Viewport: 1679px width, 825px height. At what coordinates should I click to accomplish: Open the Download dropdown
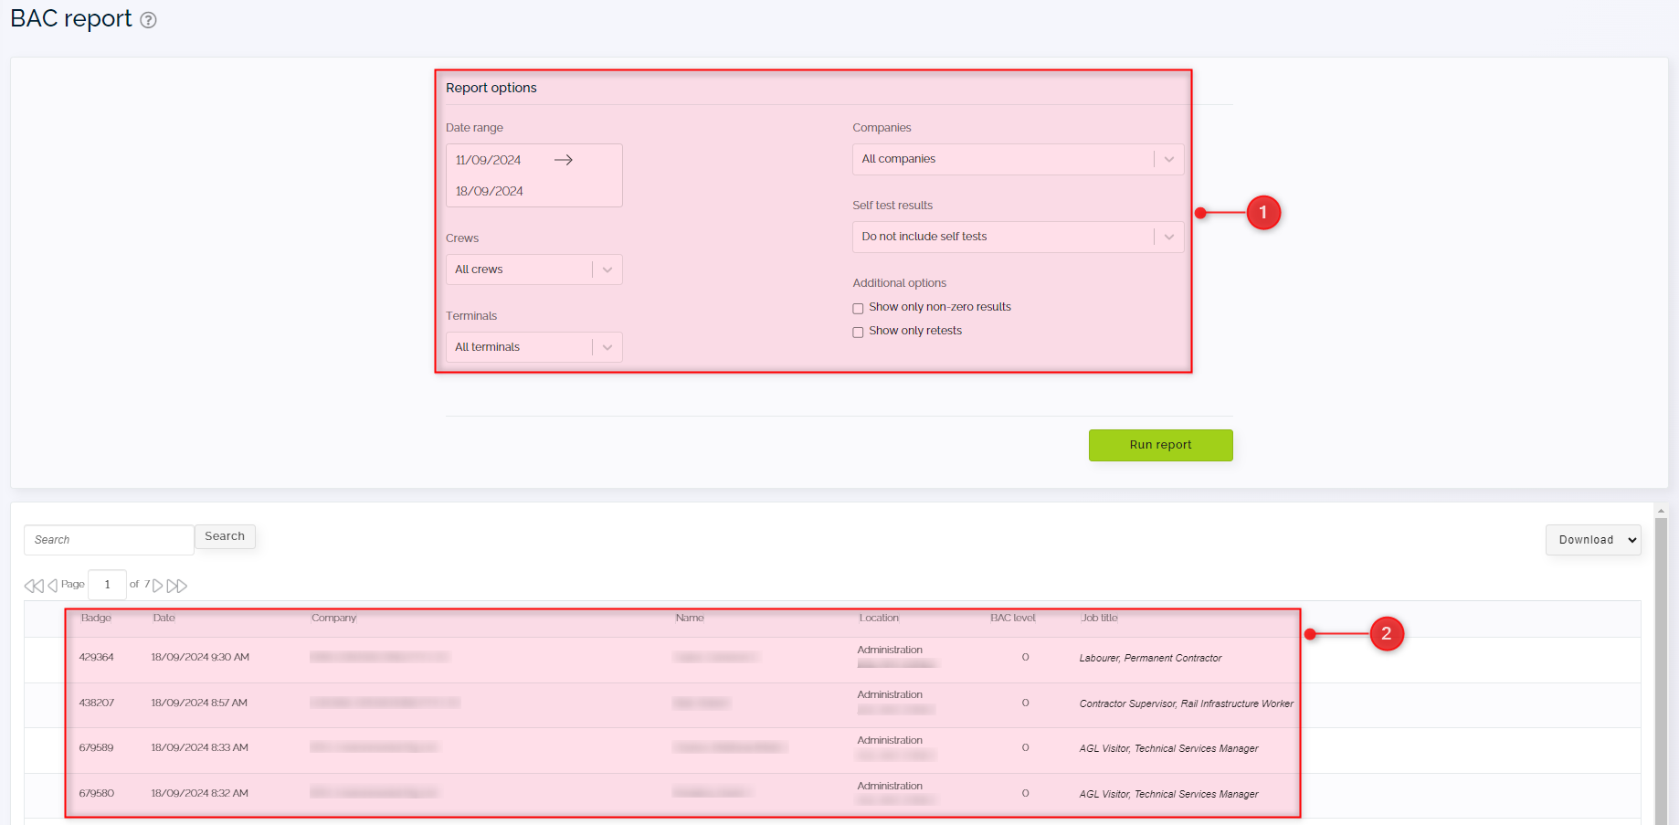pos(1593,540)
